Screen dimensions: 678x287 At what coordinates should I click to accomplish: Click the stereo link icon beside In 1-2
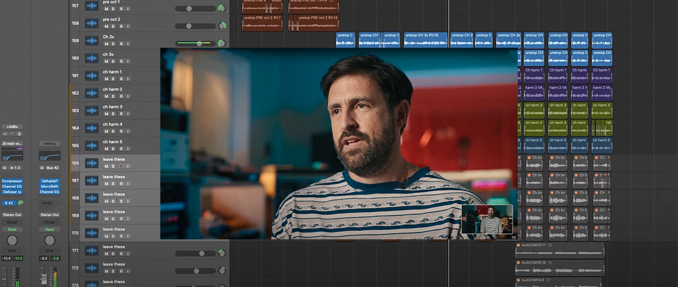(x=4, y=168)
